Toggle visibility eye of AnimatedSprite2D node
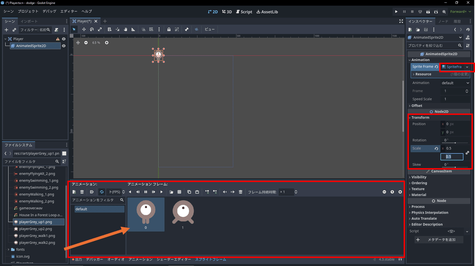This screenshot has height=266, width=475. pyautogui.click(x=64, y=46)
